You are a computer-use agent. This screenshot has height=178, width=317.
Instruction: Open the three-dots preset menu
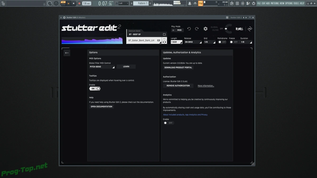pos(164,39)
